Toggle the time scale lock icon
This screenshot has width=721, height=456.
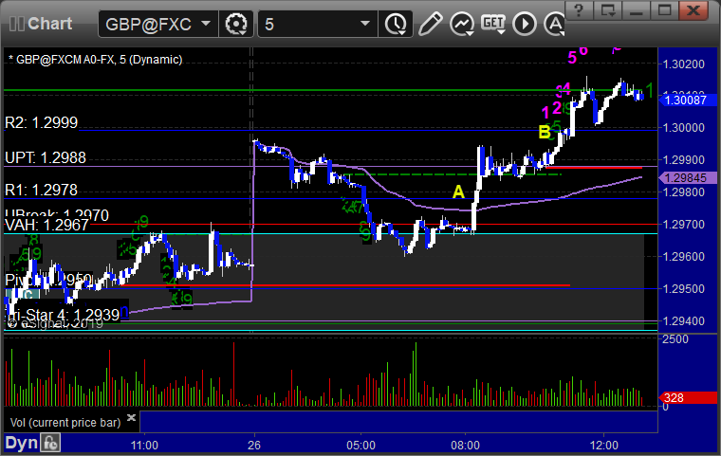(50, 443)
